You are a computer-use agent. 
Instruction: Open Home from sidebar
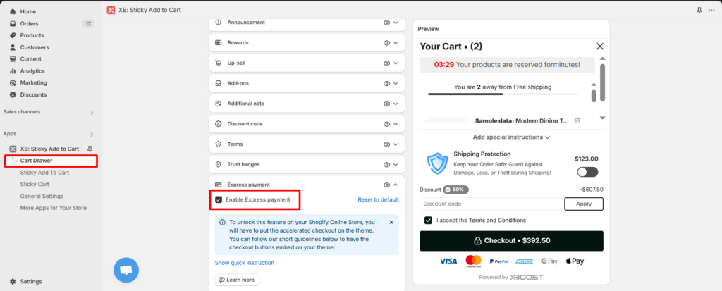tap(28, 12)
